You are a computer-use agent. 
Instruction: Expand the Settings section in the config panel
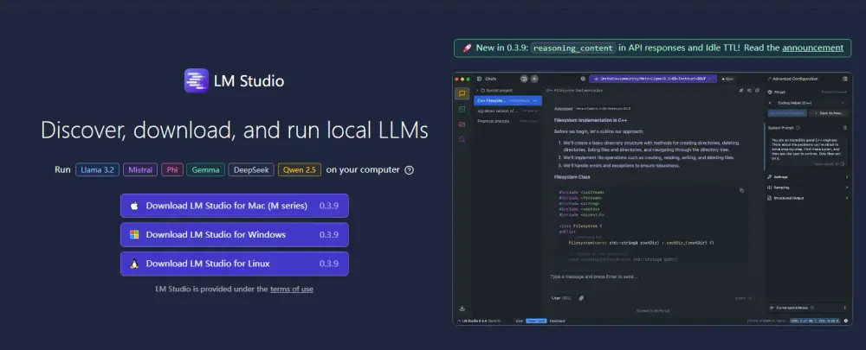pyautogui.click(x=807, y=177)
